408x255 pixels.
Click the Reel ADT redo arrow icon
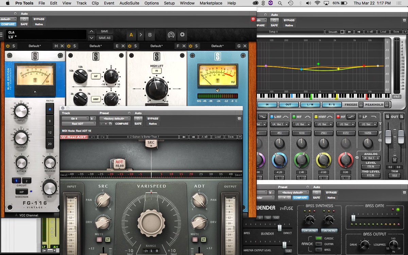pyautogui.click(x=102, y=137)
